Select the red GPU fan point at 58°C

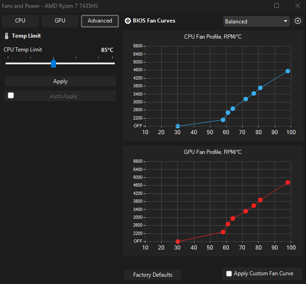coord(223,232)
